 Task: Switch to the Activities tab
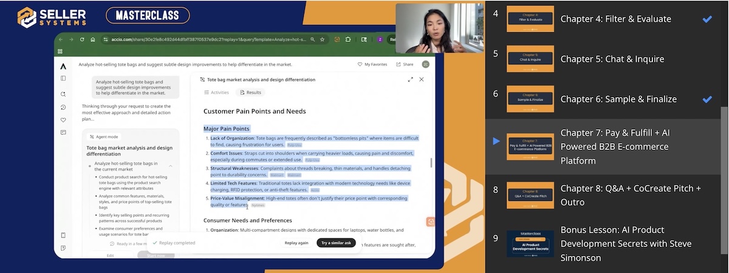(216, 92)
